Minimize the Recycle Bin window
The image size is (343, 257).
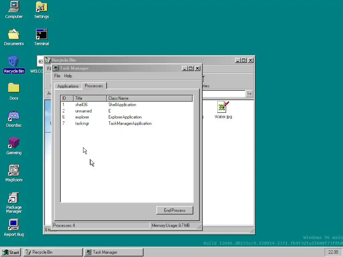238,60
